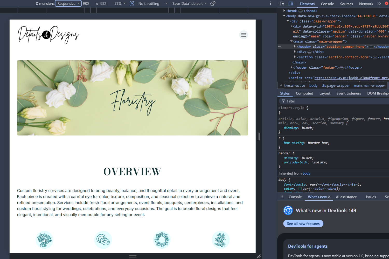
Task: Select div.page-wrapper in the breadcrumb trail
Action: click(336, 85)
